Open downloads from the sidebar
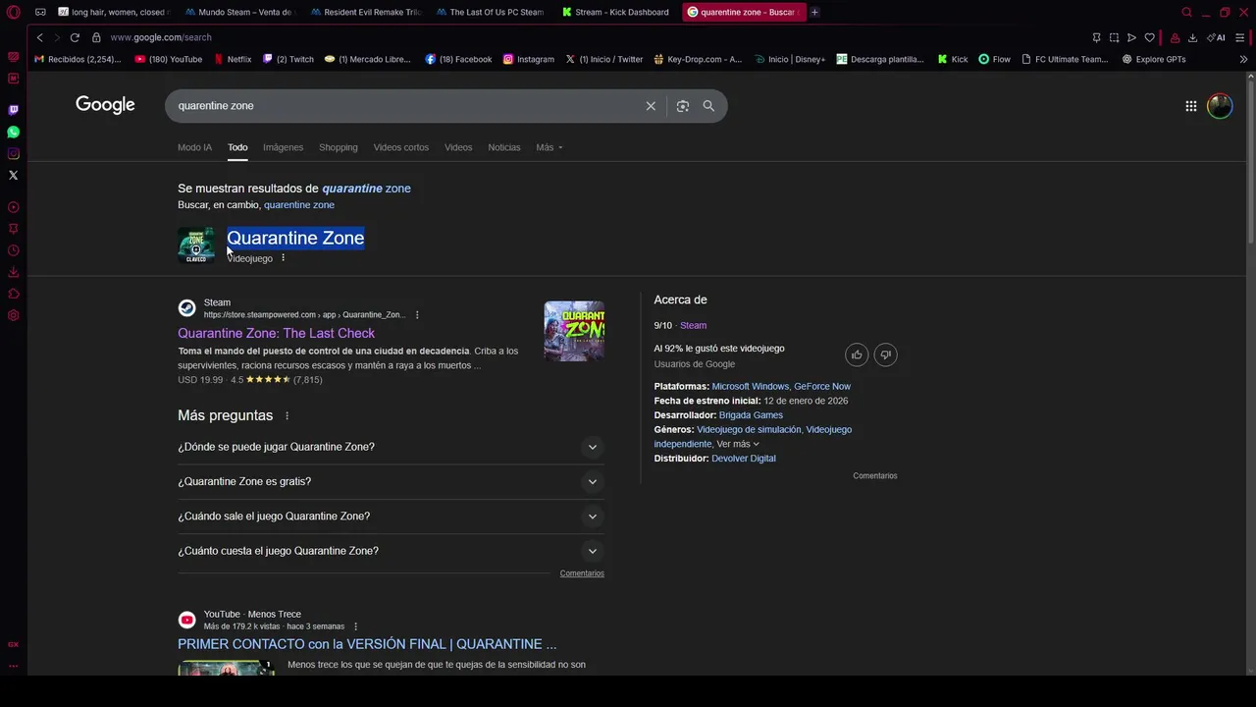1256x707 pixels. click(13, 272)
